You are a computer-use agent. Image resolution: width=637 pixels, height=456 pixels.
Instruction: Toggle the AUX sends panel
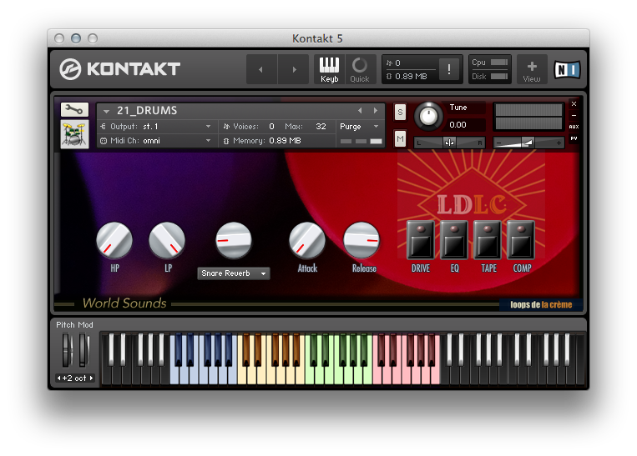point(574,127)
